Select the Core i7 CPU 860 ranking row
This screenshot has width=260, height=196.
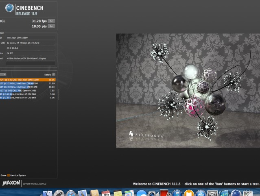tap(28, 98)
